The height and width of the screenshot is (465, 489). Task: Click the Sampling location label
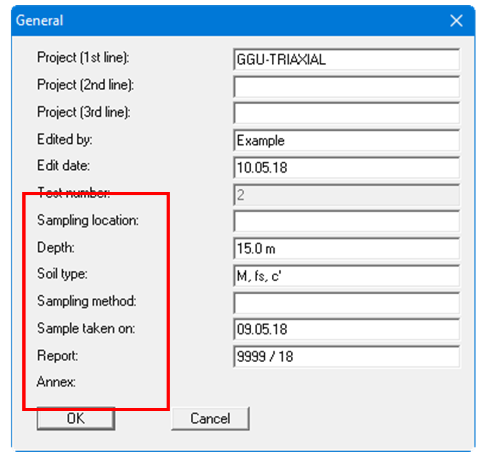tap(87, 220)
